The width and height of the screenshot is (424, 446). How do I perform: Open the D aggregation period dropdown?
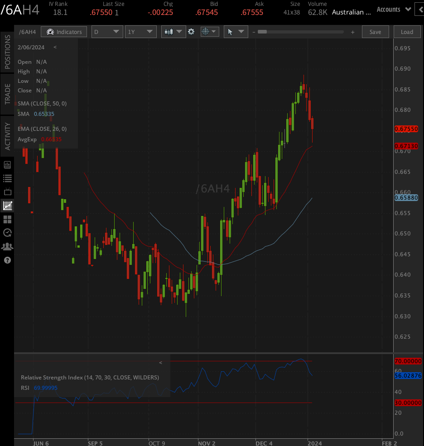107,32
